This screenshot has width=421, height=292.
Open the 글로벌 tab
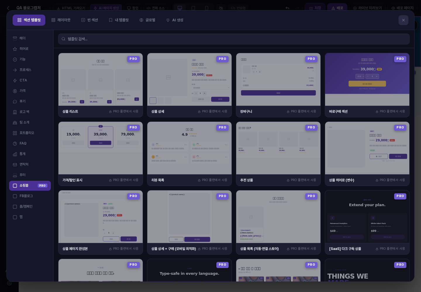click(147, 20)
